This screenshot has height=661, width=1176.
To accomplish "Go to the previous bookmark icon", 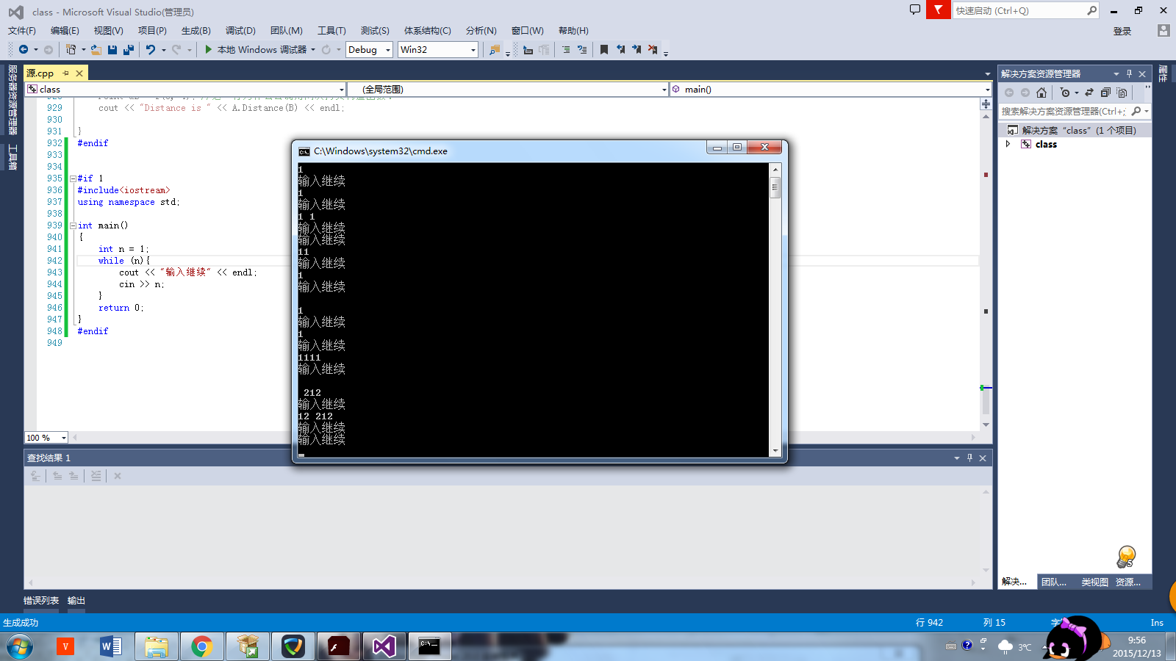I will pyautogui.click(x=620, y=49).
